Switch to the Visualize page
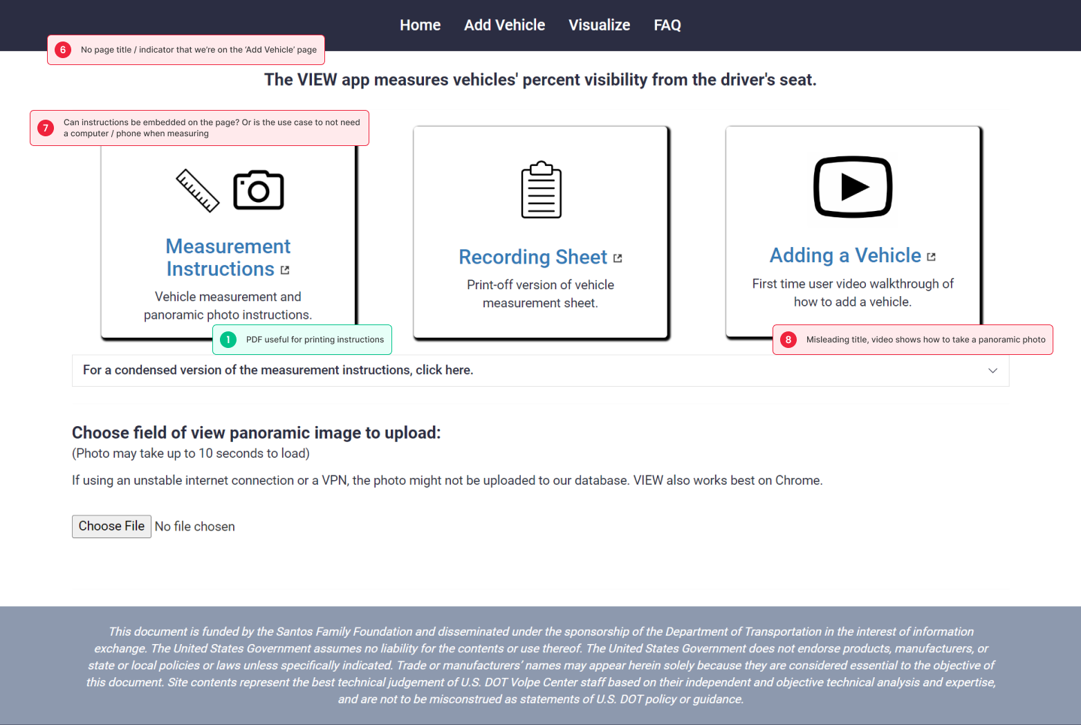The width and height of the screenshot is (1081, 725). click(599, 26)
